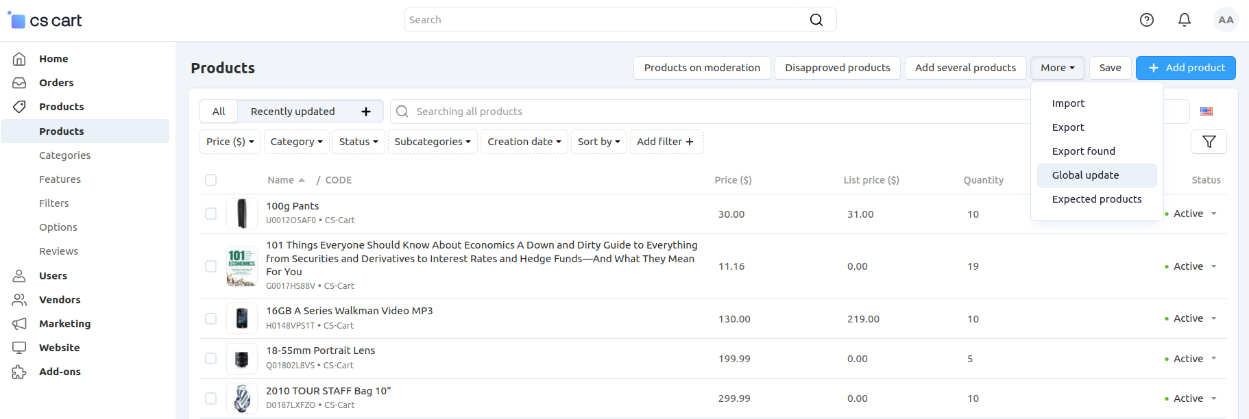Select Global update menu entry

(x=1097, y=175)
